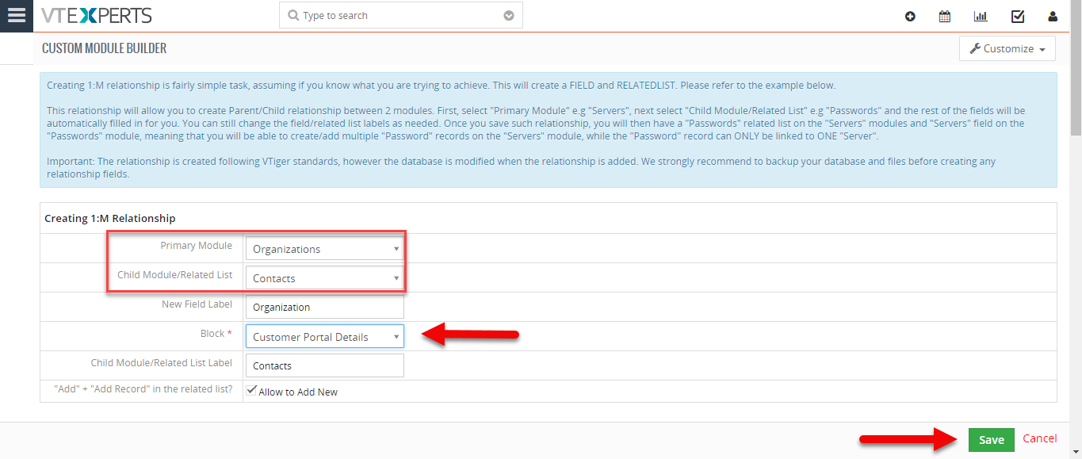Expand the search options arrow

[x=509, y=16]
